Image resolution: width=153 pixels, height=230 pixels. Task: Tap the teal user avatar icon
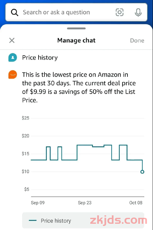12,57
